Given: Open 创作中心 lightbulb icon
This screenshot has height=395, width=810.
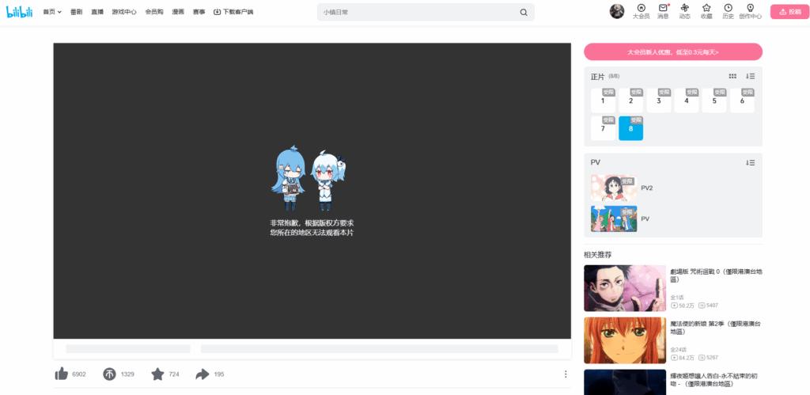Looking at the screenshot, I should click(x=750, y=11).
